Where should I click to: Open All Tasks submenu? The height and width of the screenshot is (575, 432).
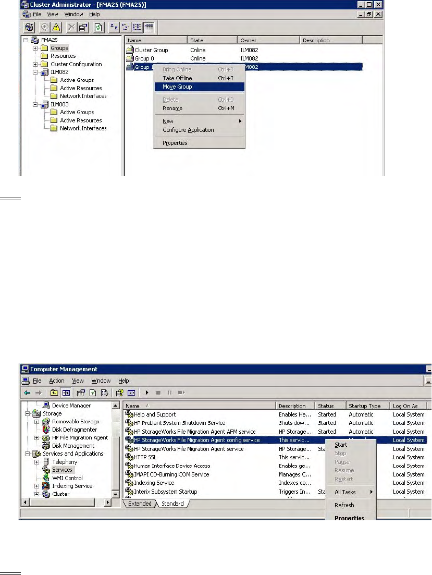click(x=351, y=492)
